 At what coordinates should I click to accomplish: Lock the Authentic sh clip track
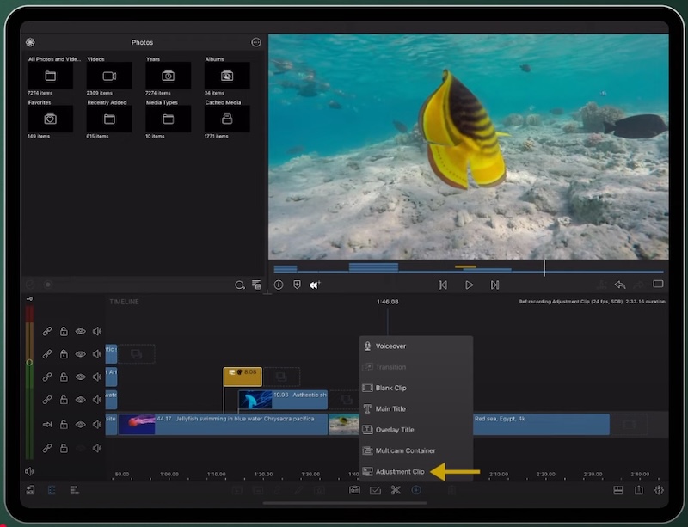coord(64,400)
